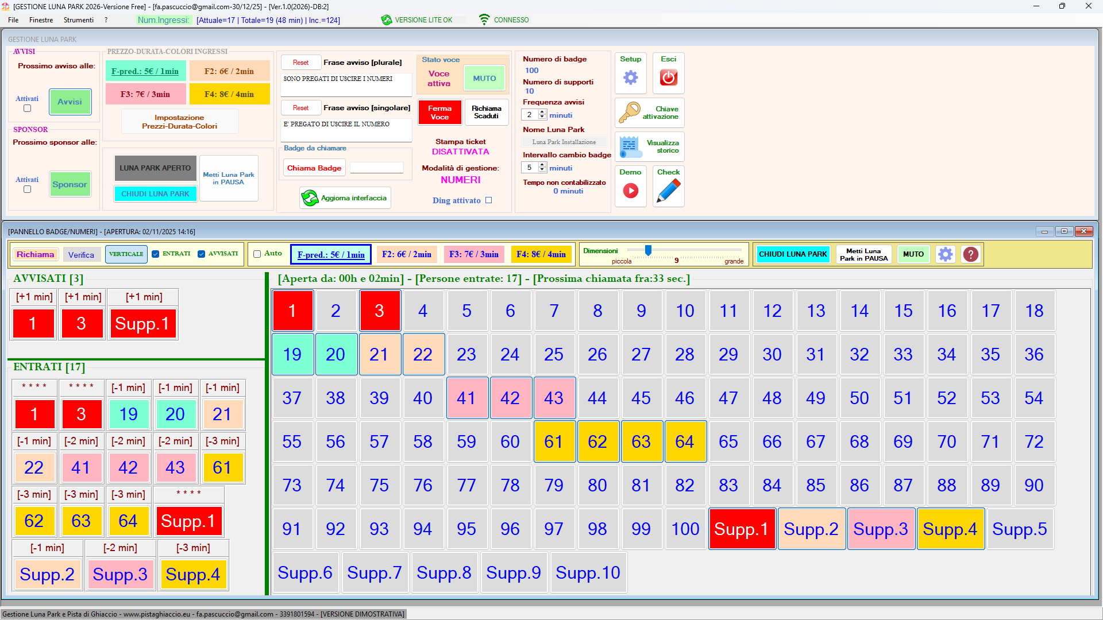Click the Chiama Badge button
Viewport: 1103px width, 620px height.
coord(314,168)
